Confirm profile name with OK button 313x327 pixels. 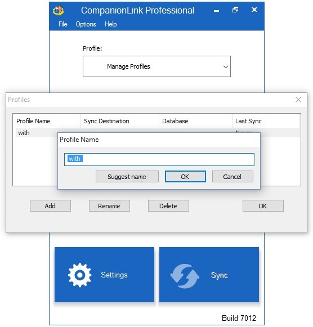click(185, 177)
